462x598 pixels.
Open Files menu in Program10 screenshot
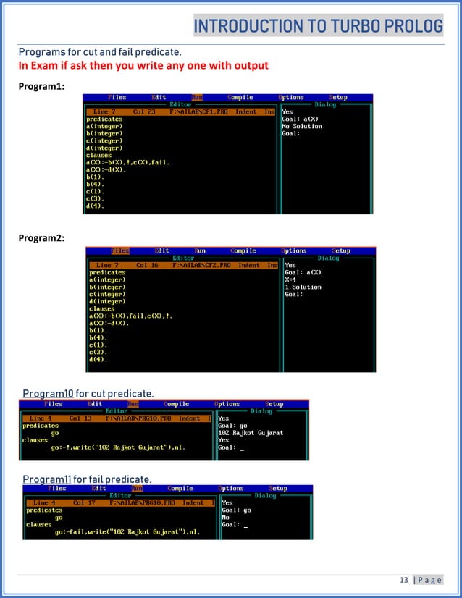(54, 404)
